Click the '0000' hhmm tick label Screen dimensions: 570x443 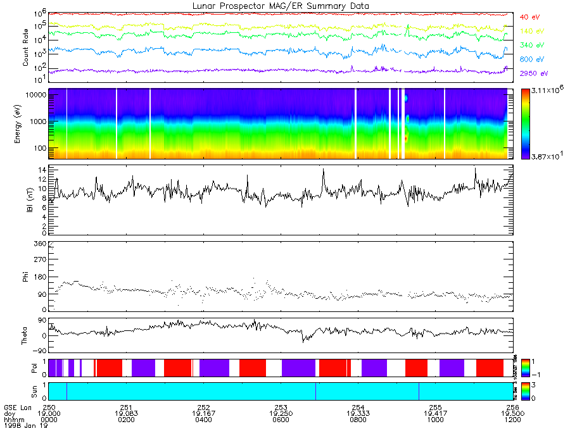tap(49, 420)
